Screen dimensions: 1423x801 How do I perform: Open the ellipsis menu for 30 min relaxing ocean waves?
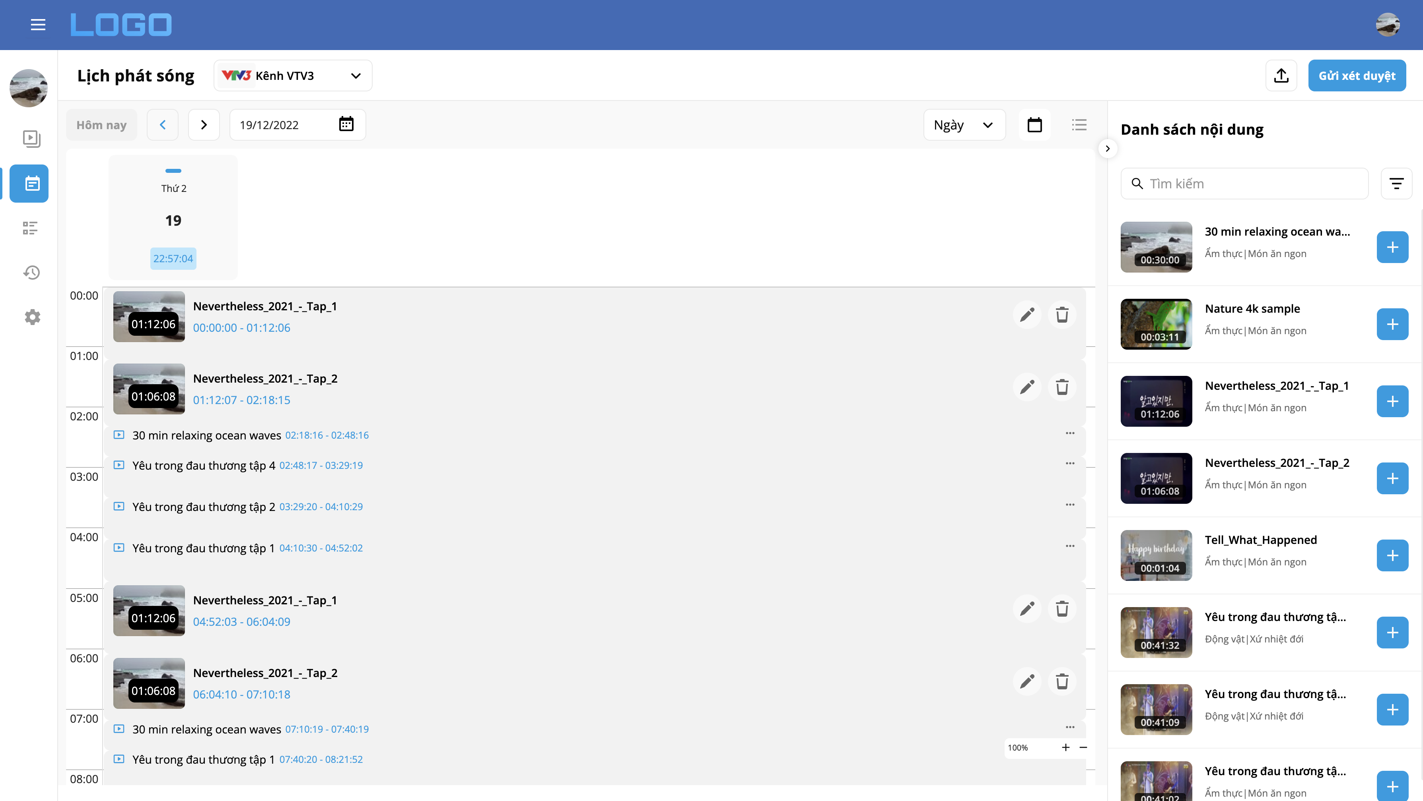[x=1071, y=433]
